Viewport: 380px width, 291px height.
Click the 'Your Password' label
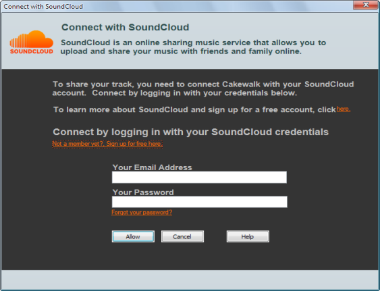143,192
